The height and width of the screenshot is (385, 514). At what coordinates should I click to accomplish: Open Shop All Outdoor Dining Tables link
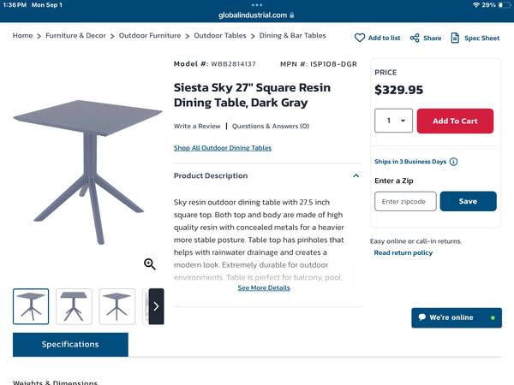click(223, 148)
